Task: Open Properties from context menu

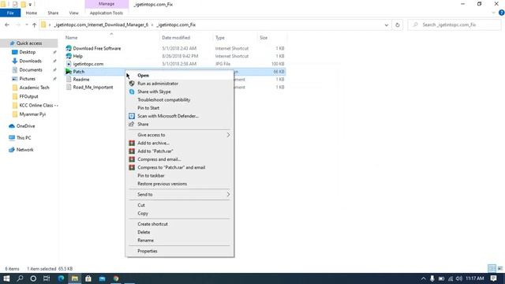Action: point(179,251)
